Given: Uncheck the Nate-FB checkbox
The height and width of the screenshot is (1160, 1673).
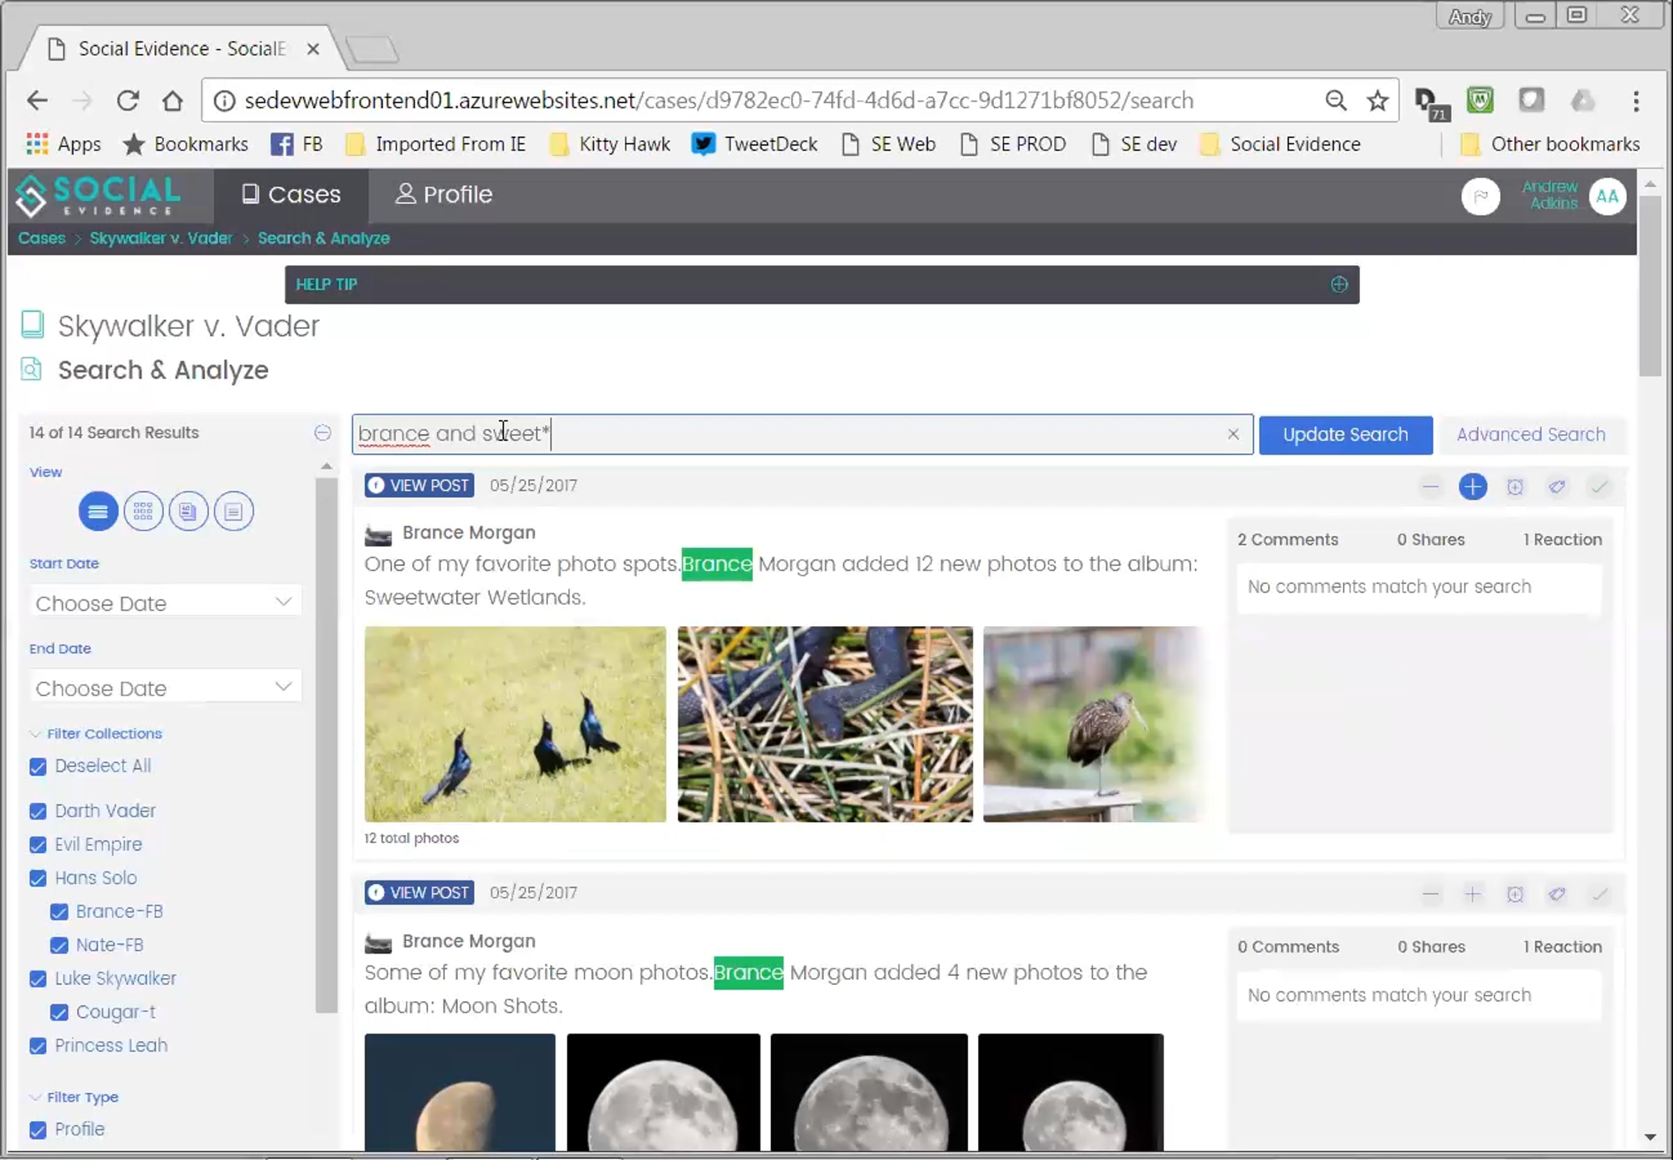Looking at the screenshot, I should point(59,945).
